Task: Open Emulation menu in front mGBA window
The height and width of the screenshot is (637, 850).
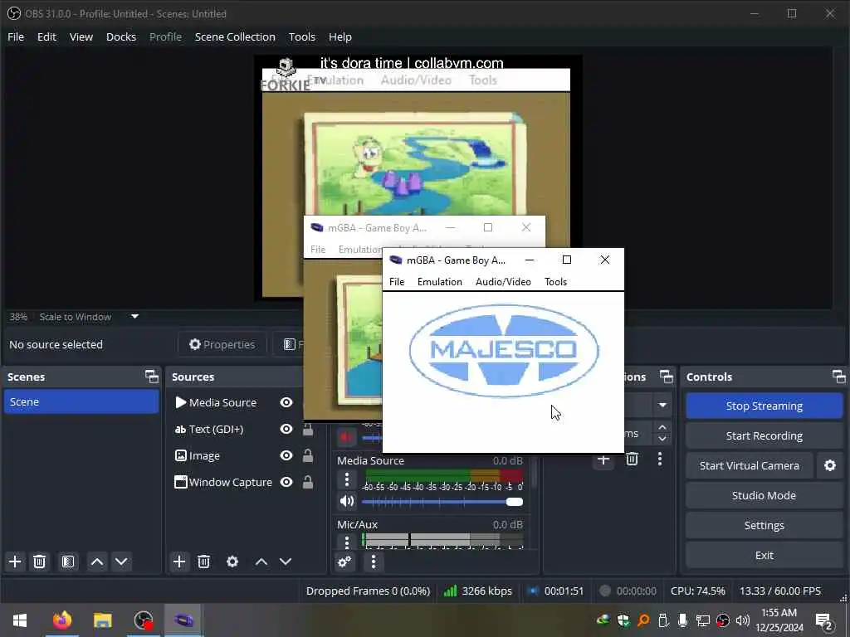Action: [440, 282]
